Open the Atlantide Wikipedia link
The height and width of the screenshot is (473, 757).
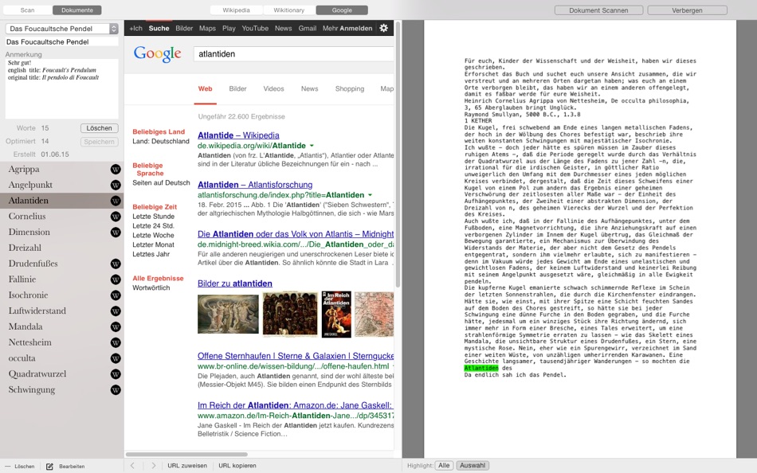click(x=237, y=135)
